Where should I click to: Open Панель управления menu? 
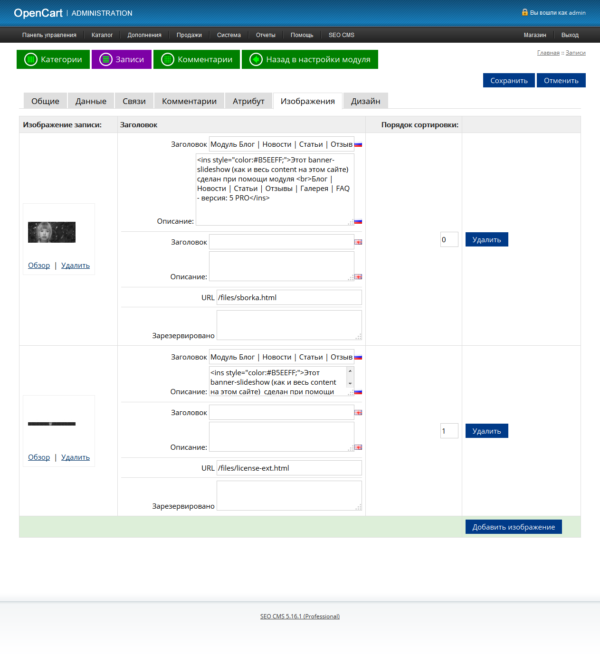(49, 35)
